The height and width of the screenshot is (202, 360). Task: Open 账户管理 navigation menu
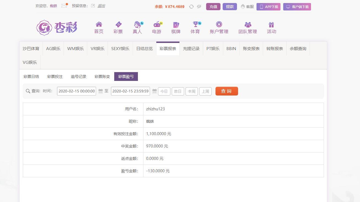(x=219, y=28)
